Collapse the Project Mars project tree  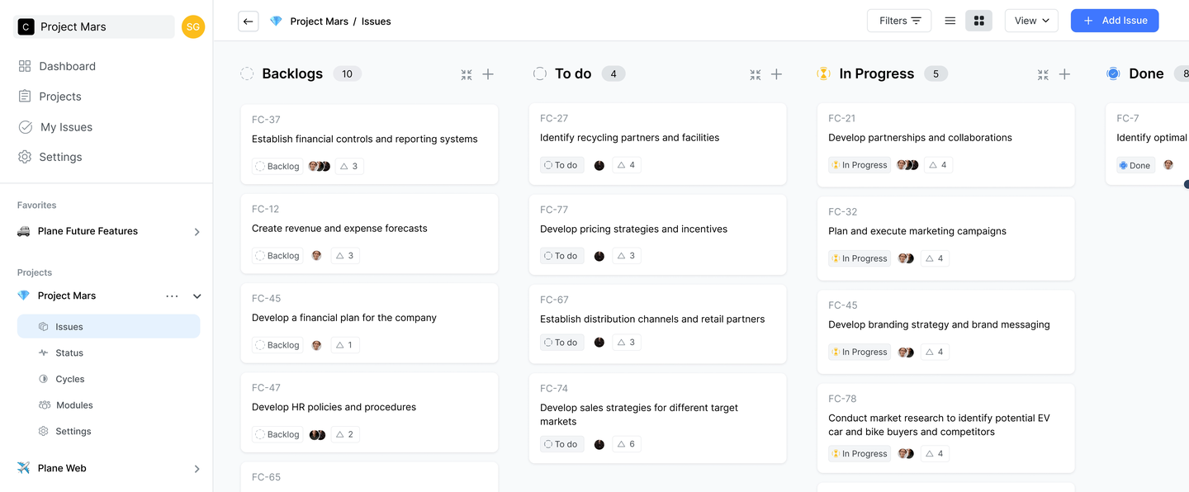pyautogui.click(x=197, y=296)
